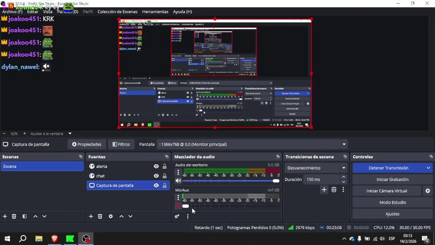
Task: Hide the Captura de pantalla source
Action: coord(156,185)
